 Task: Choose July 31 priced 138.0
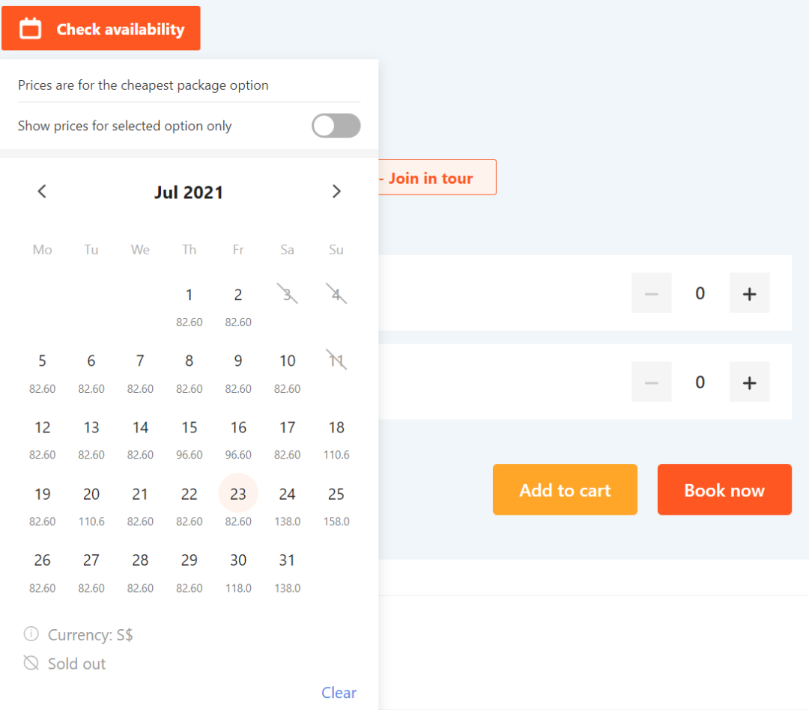click(x=288, y=572)
